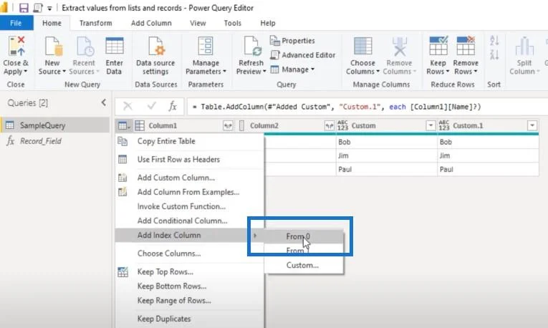Click the table menu icon beside Column1
Viewport: 548px width, 328px height.
pyautogui.click(x=124, y=125)
